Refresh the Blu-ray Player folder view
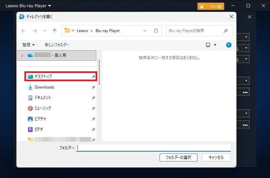Screen dimensions: 270x178 pos(156,31)
